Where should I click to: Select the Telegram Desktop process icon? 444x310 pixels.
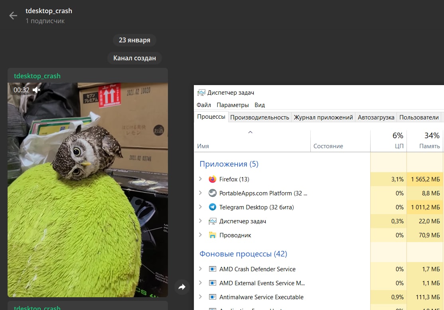click(x=212, y=207)
